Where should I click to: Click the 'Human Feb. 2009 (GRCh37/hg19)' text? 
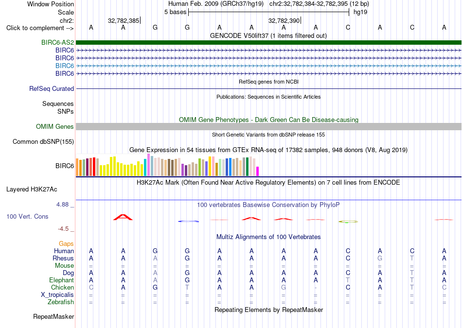[215, 4]
